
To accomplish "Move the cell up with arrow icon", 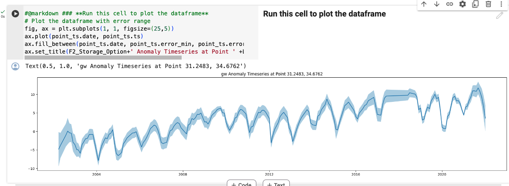I will pos(423,4).
